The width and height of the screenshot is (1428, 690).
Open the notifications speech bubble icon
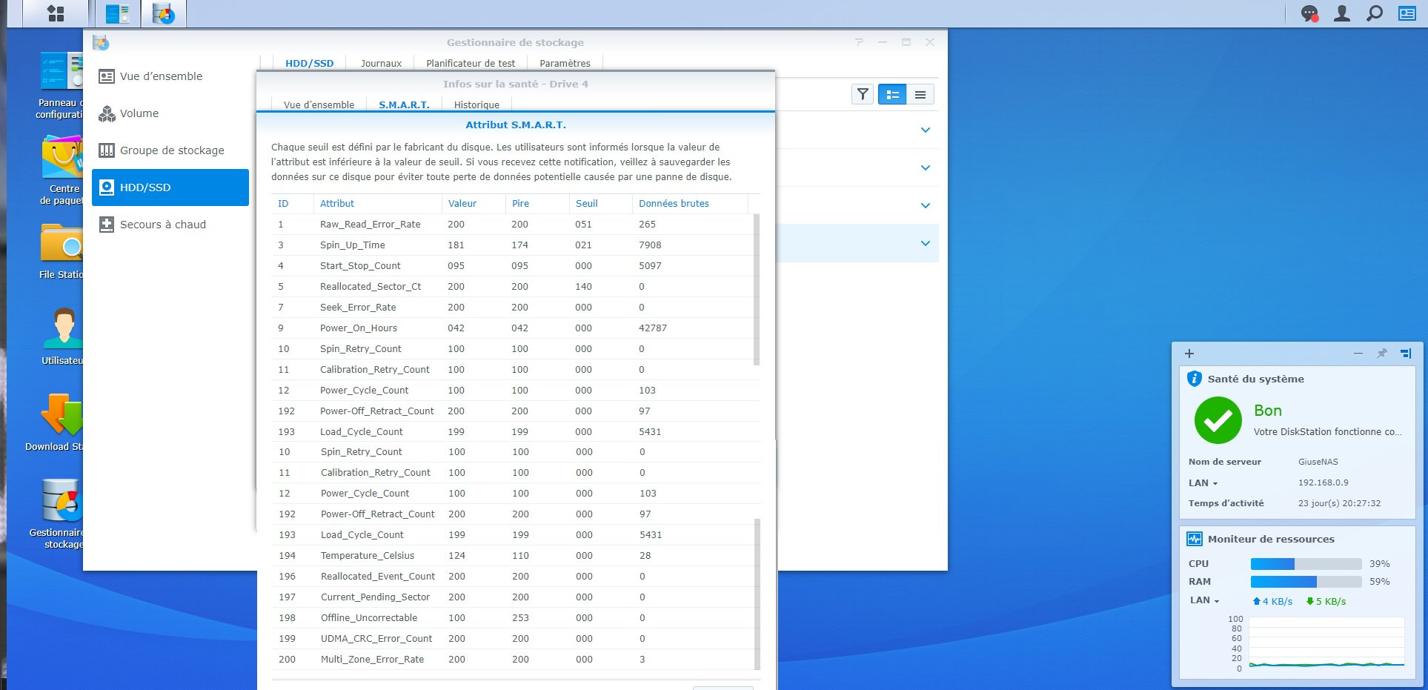1310,13
